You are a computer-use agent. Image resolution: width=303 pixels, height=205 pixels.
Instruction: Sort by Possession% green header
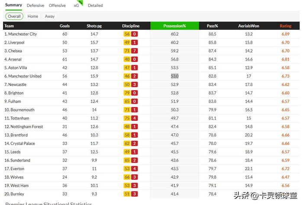click(174, 26)
